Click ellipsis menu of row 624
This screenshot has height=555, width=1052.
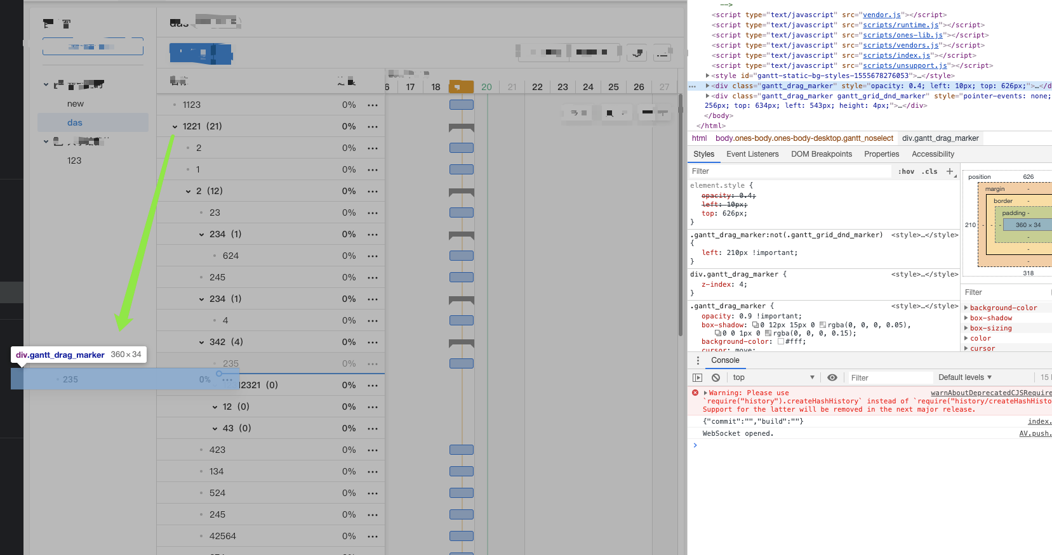coord(373,256)
